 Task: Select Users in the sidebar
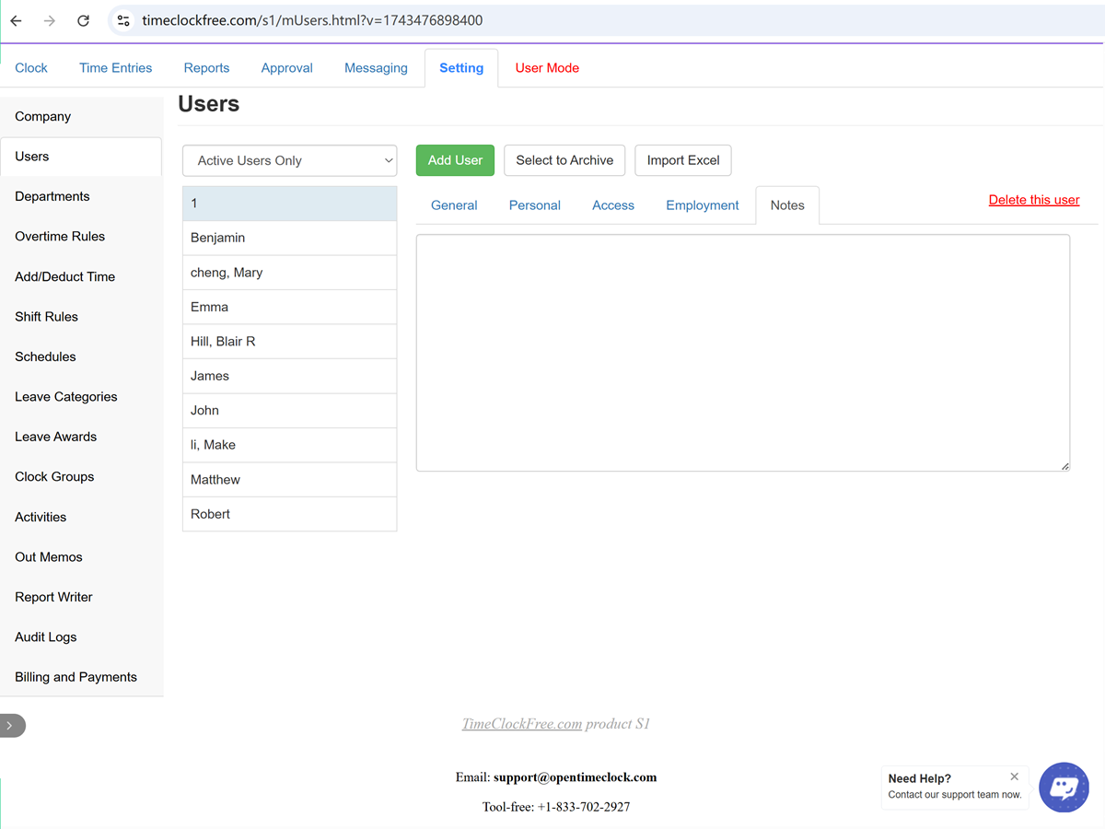(81, 157)
